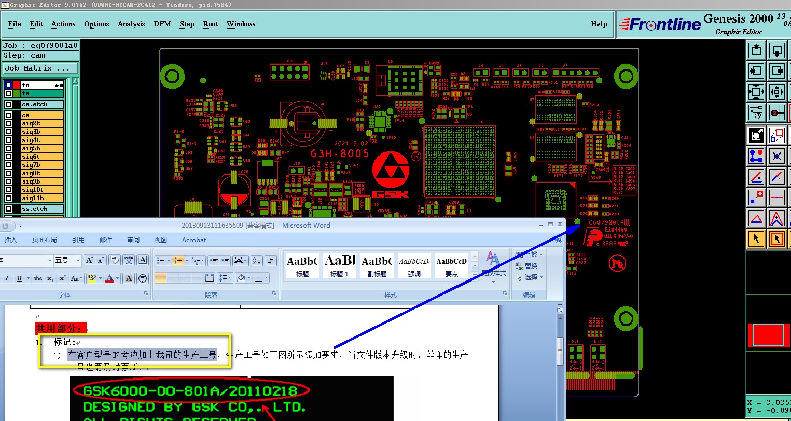Open the File menu in Genesis

tap(15, 24)
